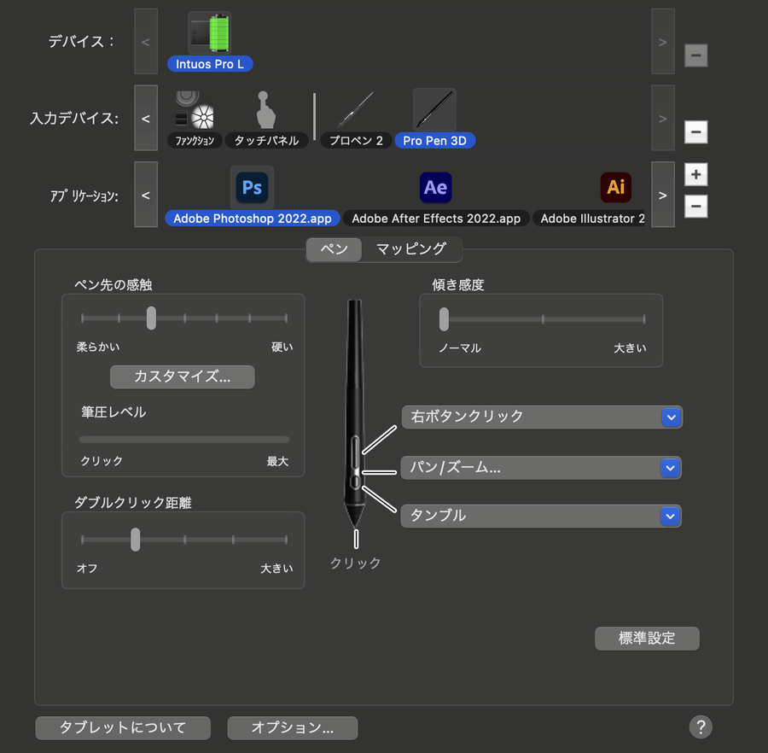768x753 pixels.
Task: Open the パン/ズーム button assignment dropdown
Action: tap(541, 468)
